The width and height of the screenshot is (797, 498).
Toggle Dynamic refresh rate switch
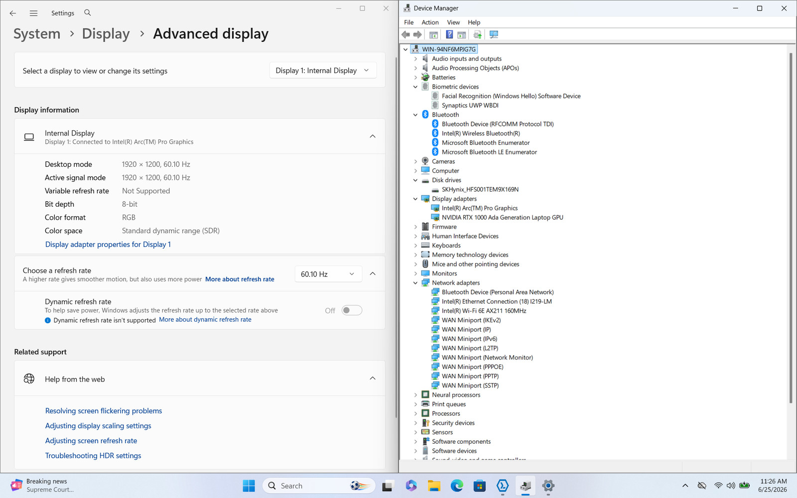tap(352, 310)
